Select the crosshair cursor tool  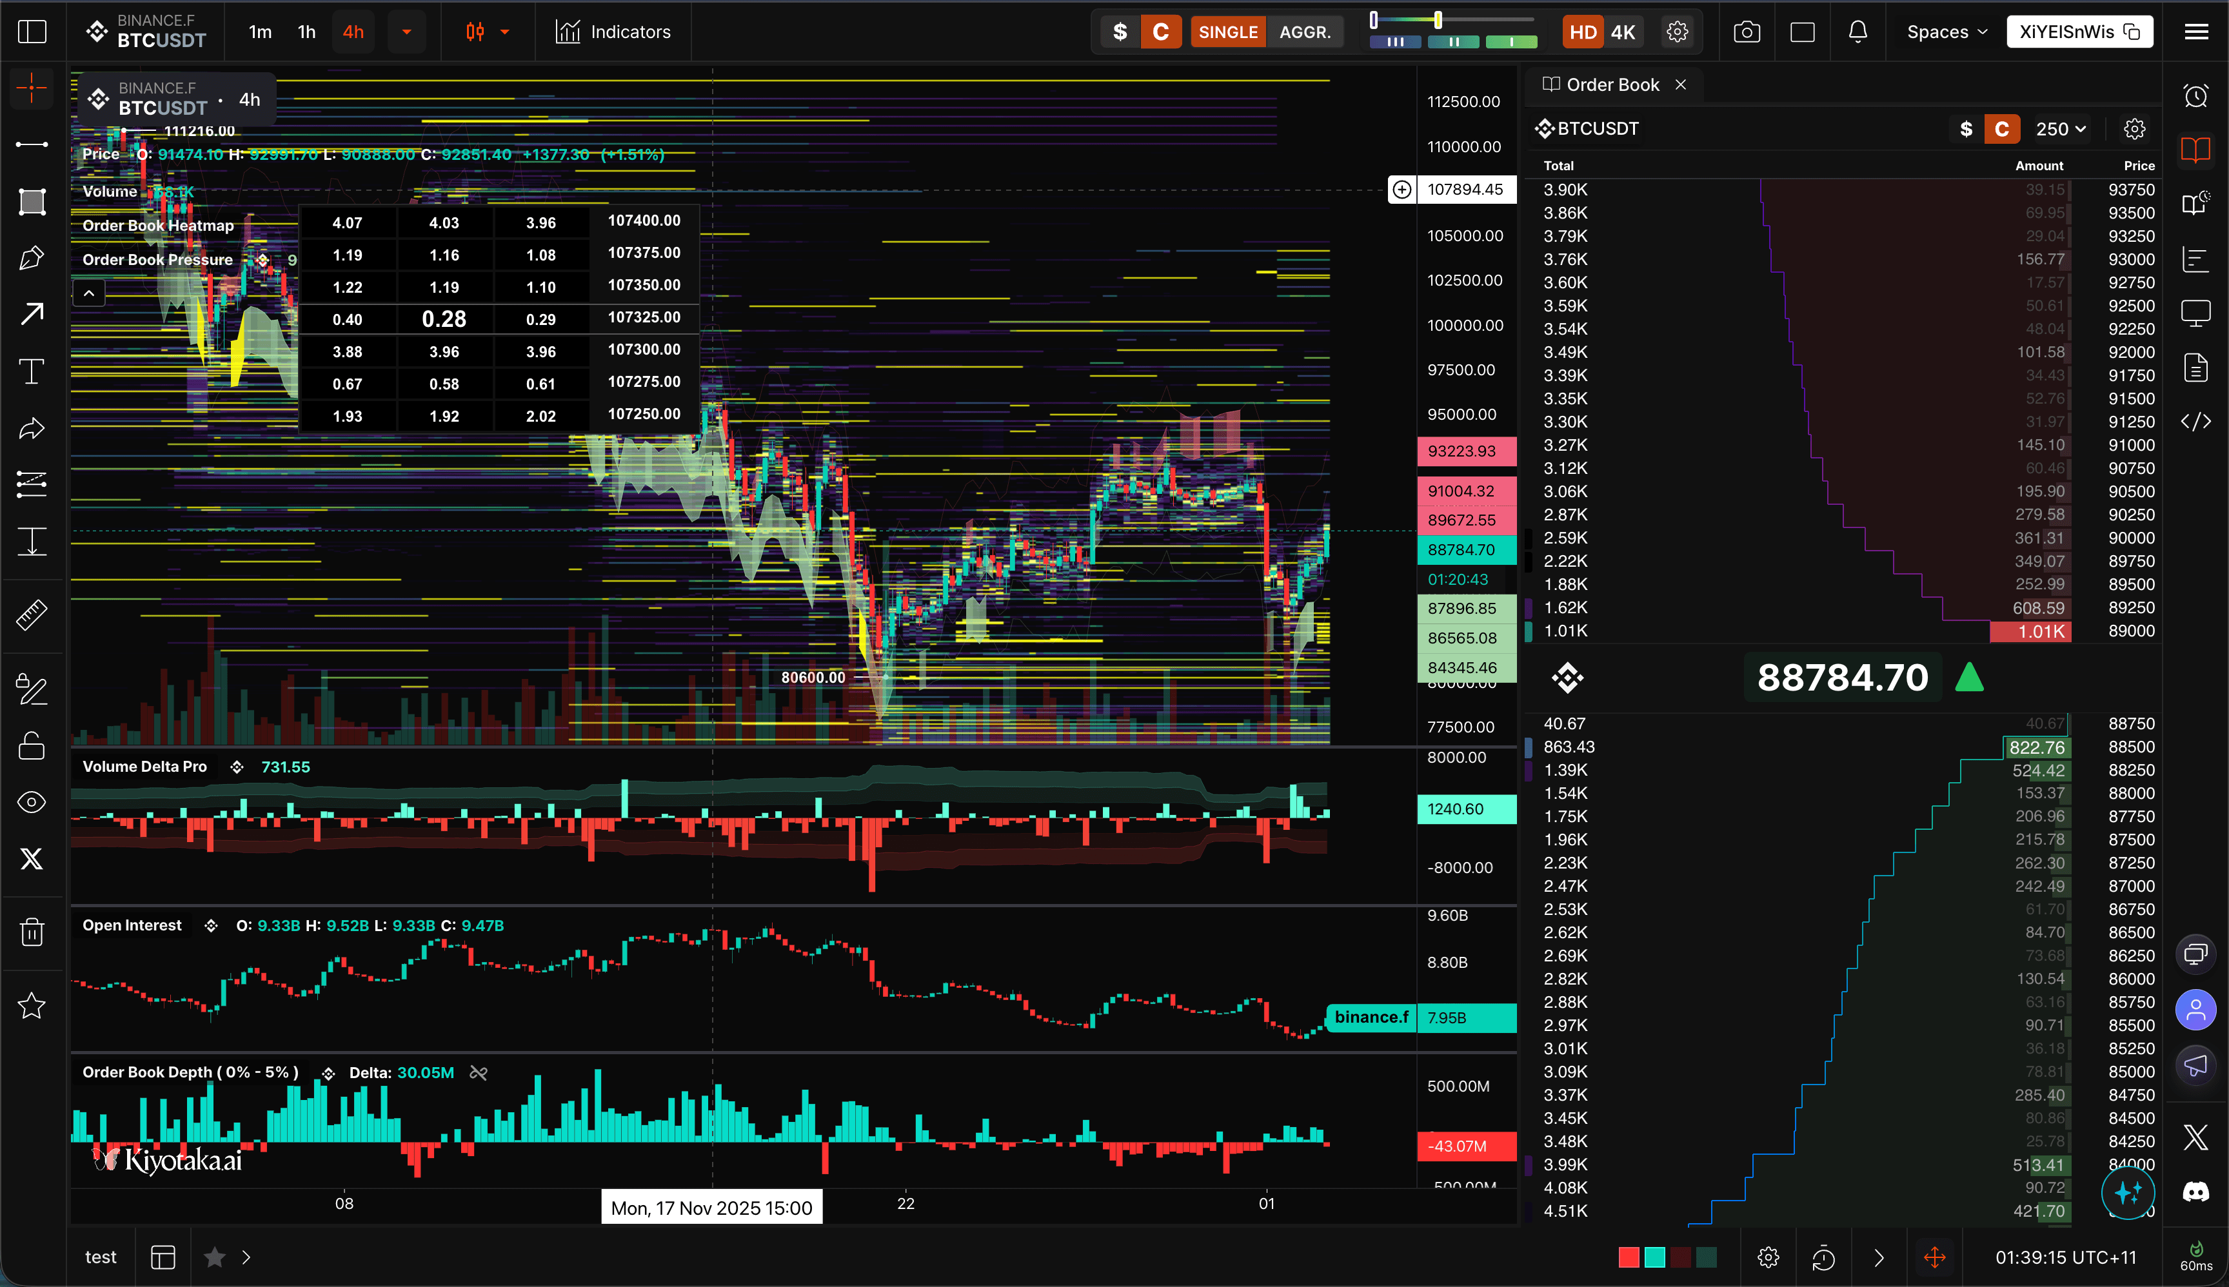point(32,88)
